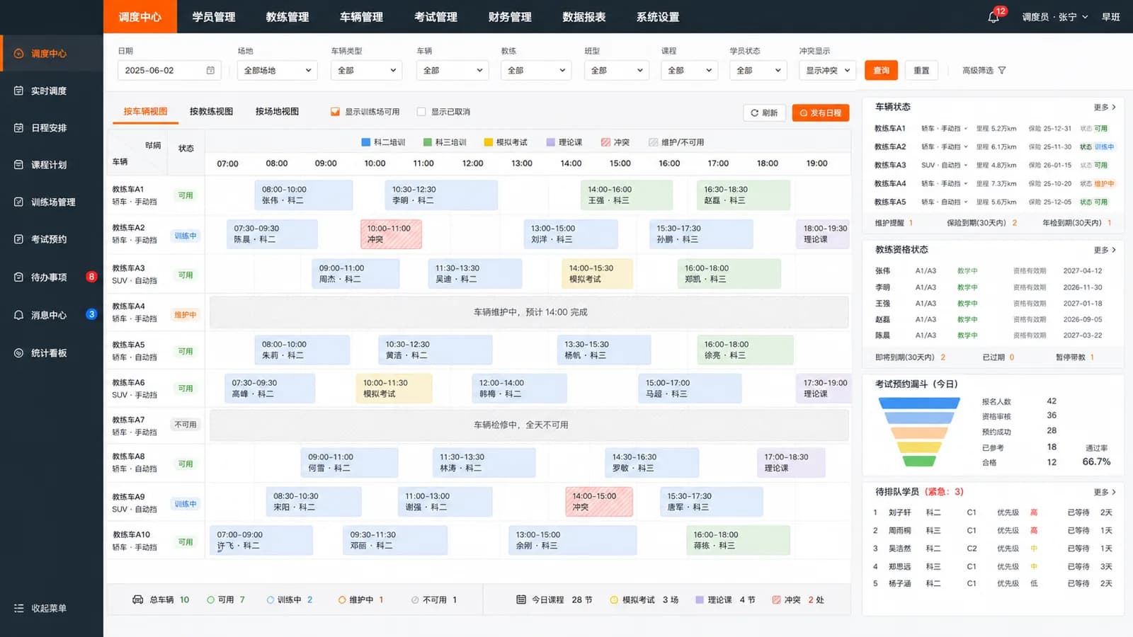Screen dimensions: 1133x637
Task: Open 车辆管理 in top navigation
Action: click(x=361, y=17)
